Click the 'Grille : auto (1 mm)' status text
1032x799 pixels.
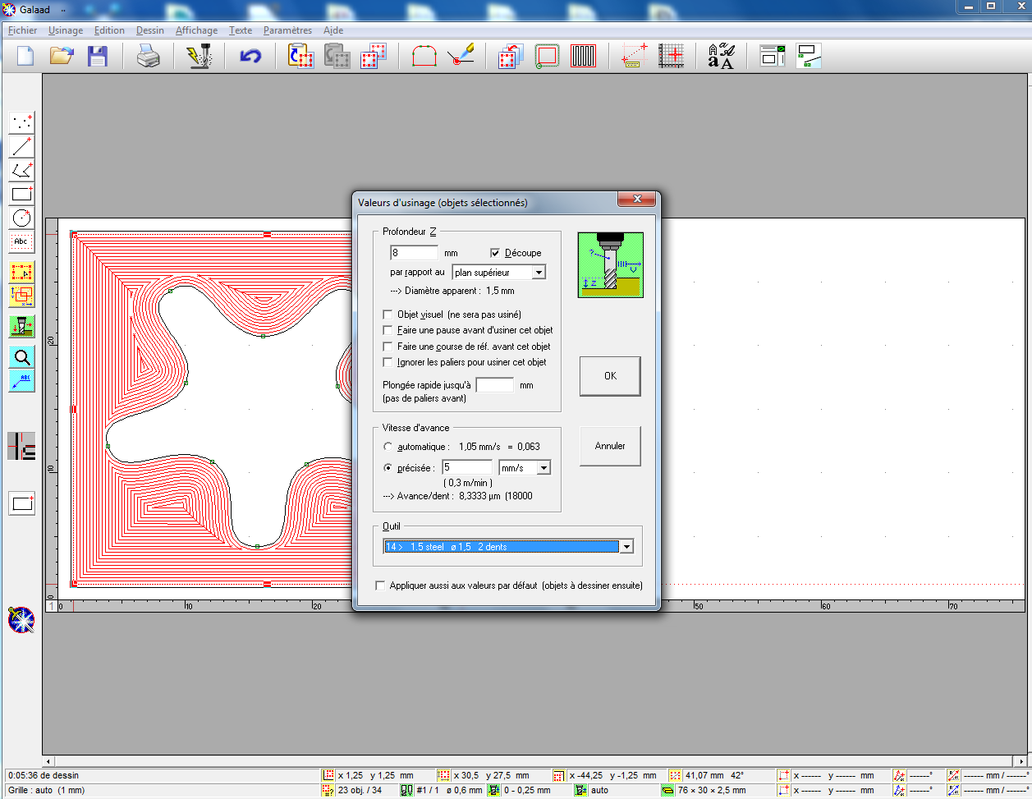pos(46,790)
